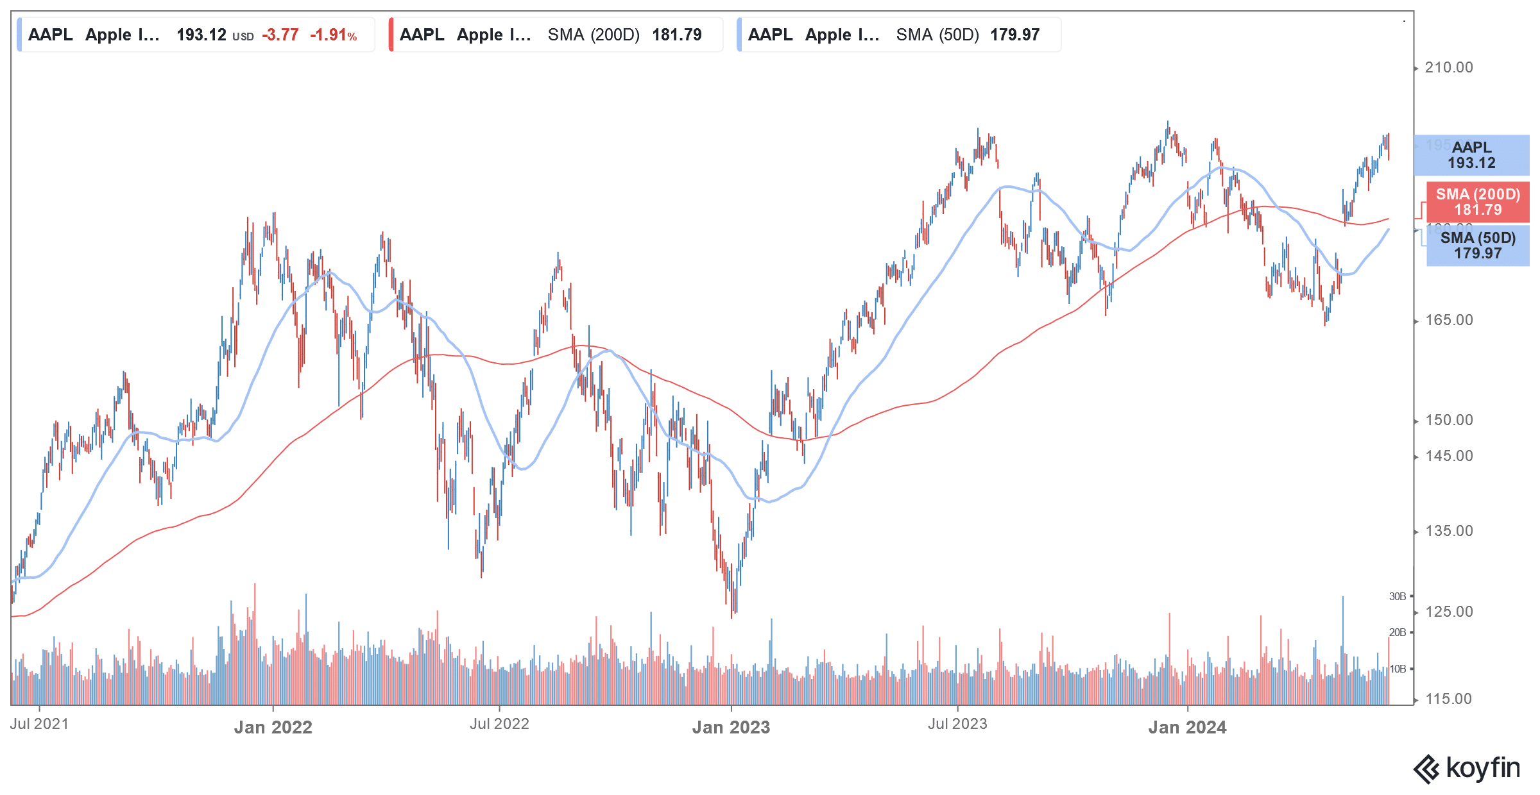Click the SMA (200D) 181.79 axis tag
This screenshot has width=1540, height=795.
(x=1478, y=202)
